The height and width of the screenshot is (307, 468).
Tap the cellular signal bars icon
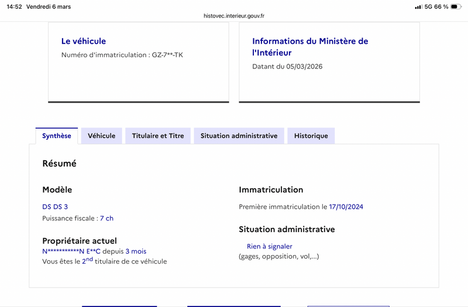click(418, 7)
